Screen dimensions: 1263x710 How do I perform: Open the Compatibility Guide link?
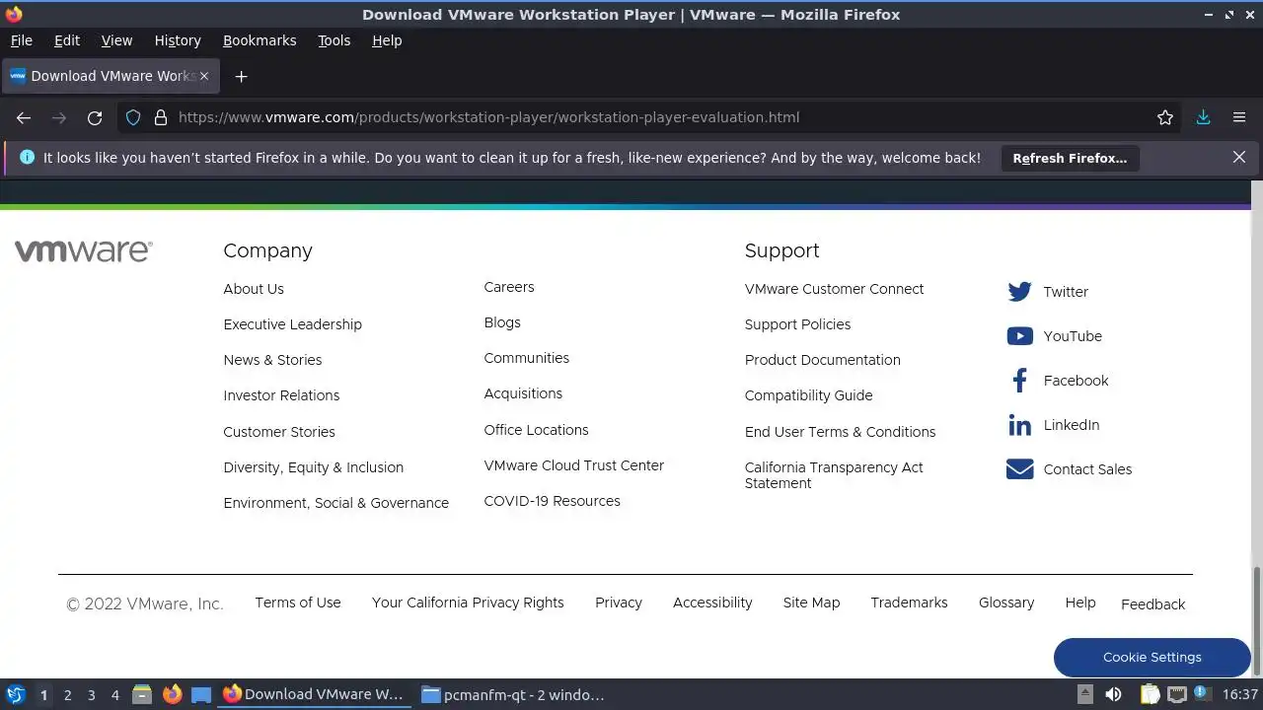click(x=809, y=395)
